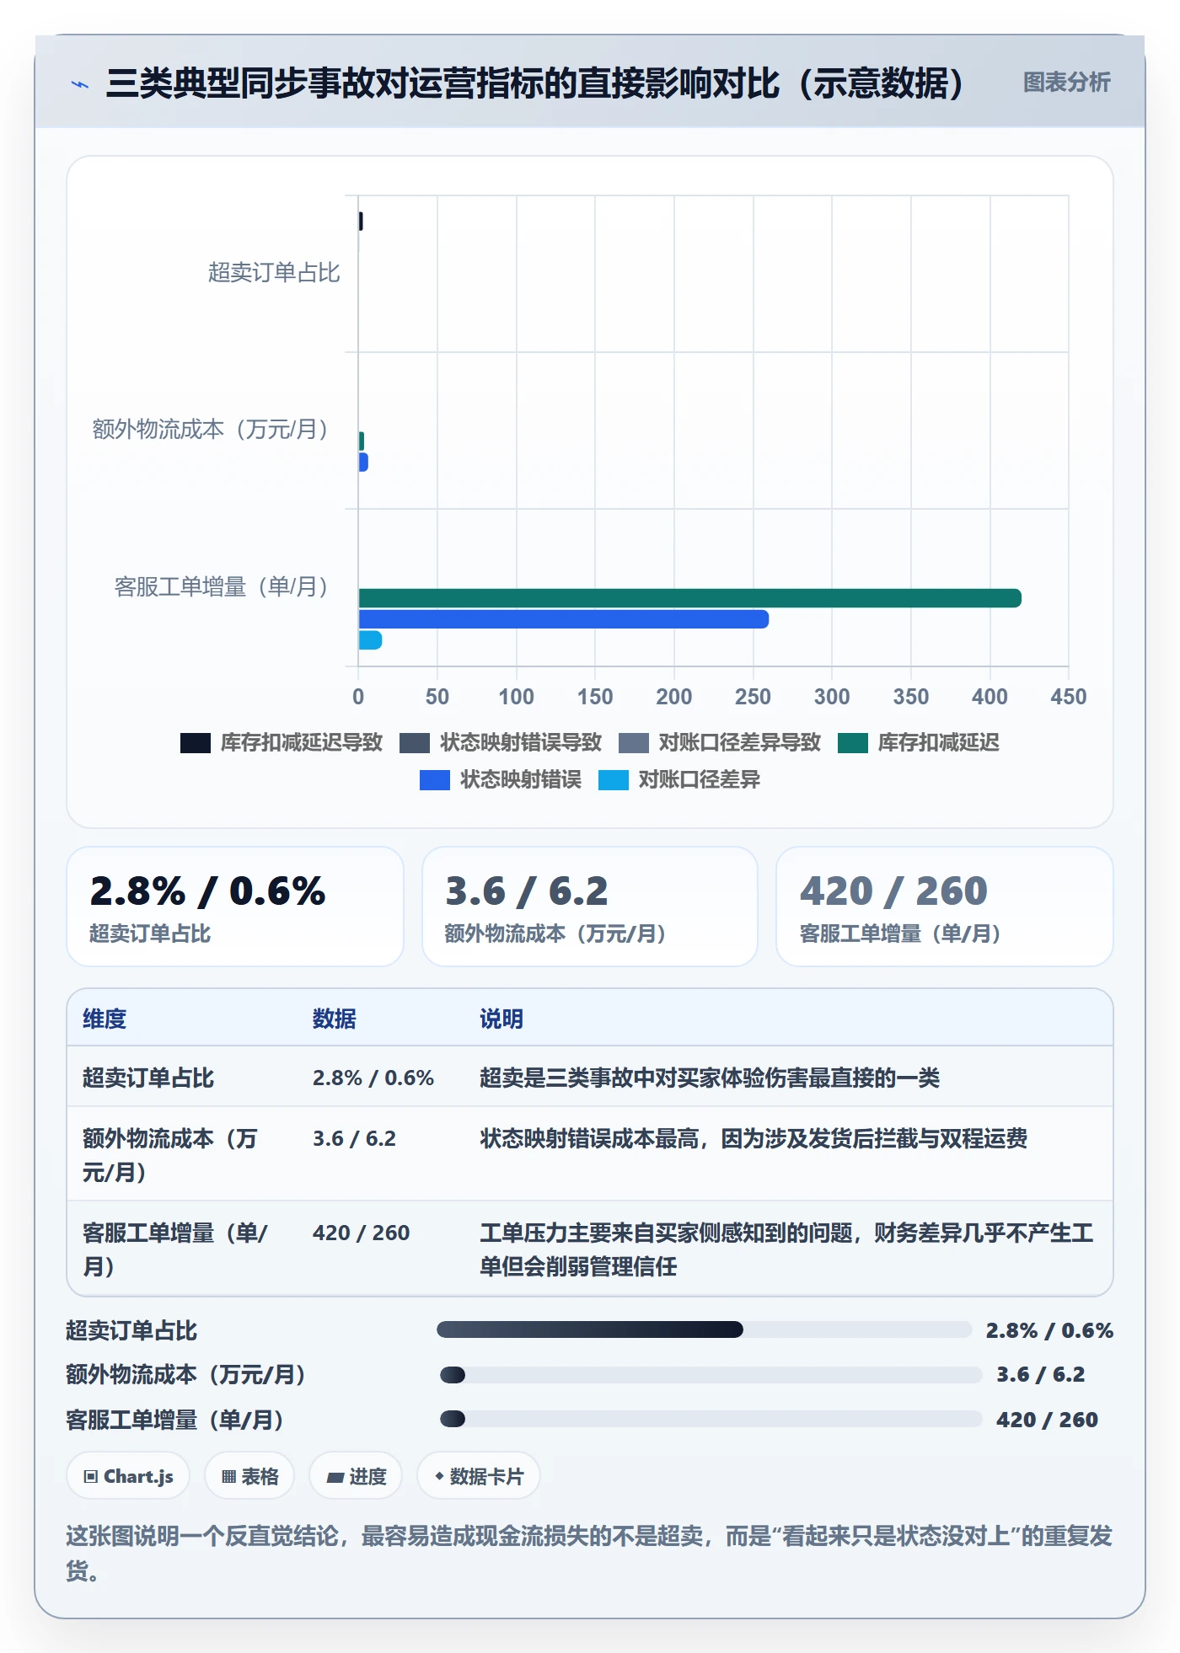The height and width of the screenshot is (1653, 1180).
Task: Click the 420 / 260 data card
Action: [x=944, y=907]
